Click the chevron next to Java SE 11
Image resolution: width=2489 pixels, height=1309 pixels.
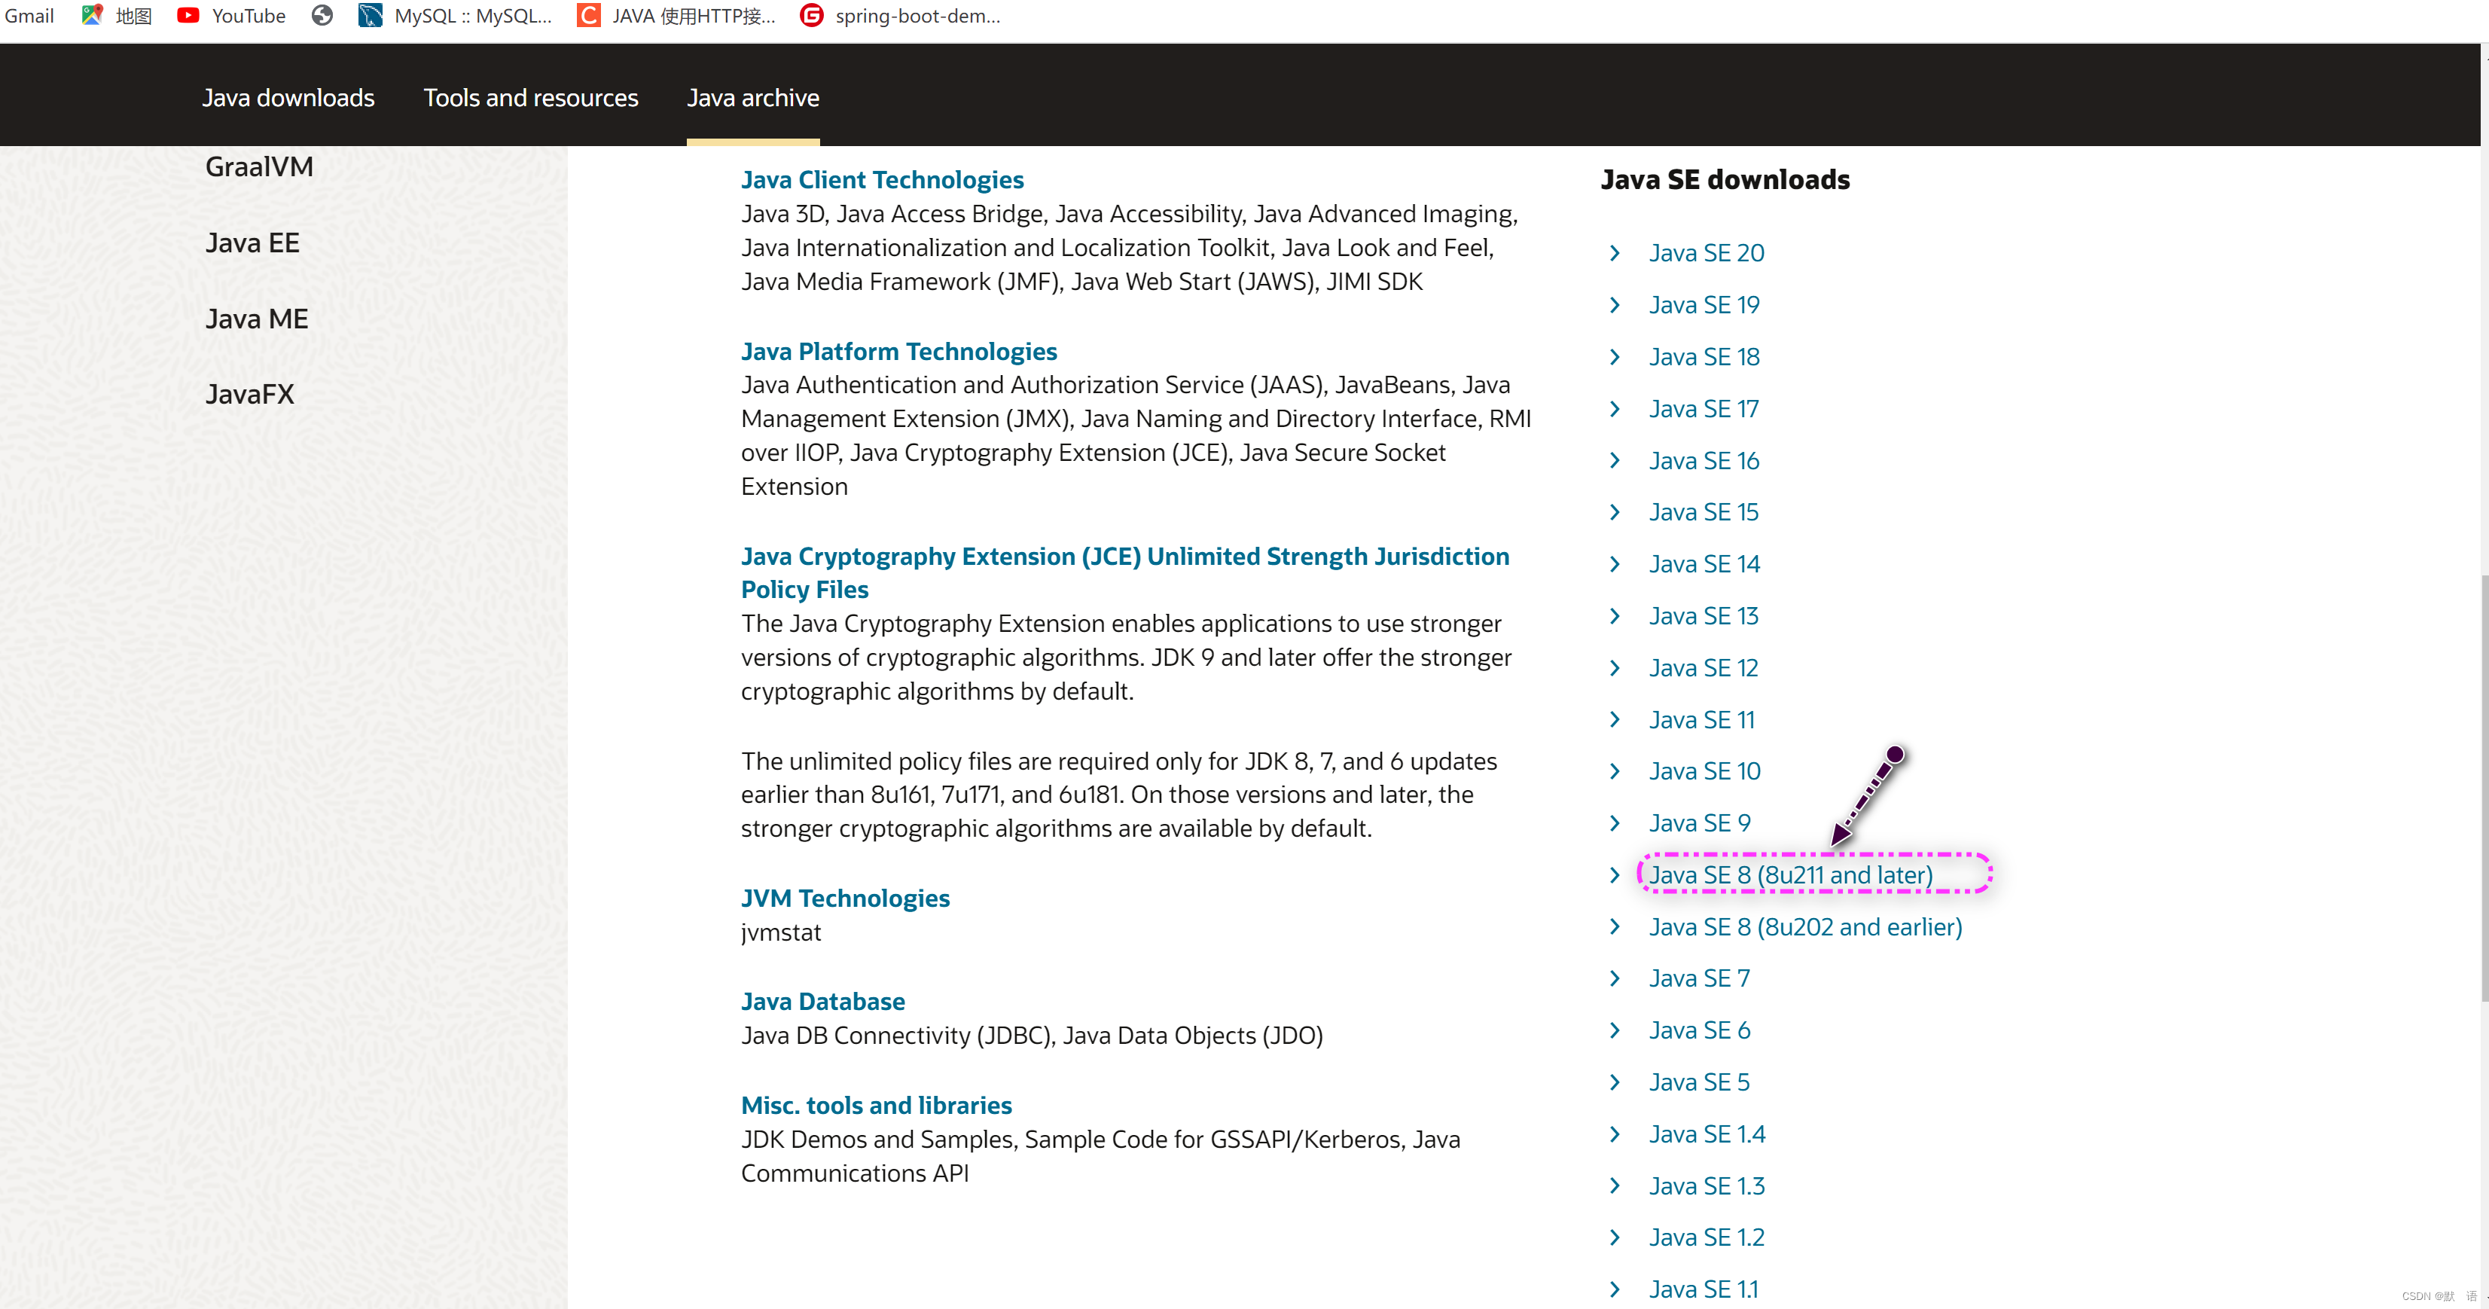coord(1615,720)
